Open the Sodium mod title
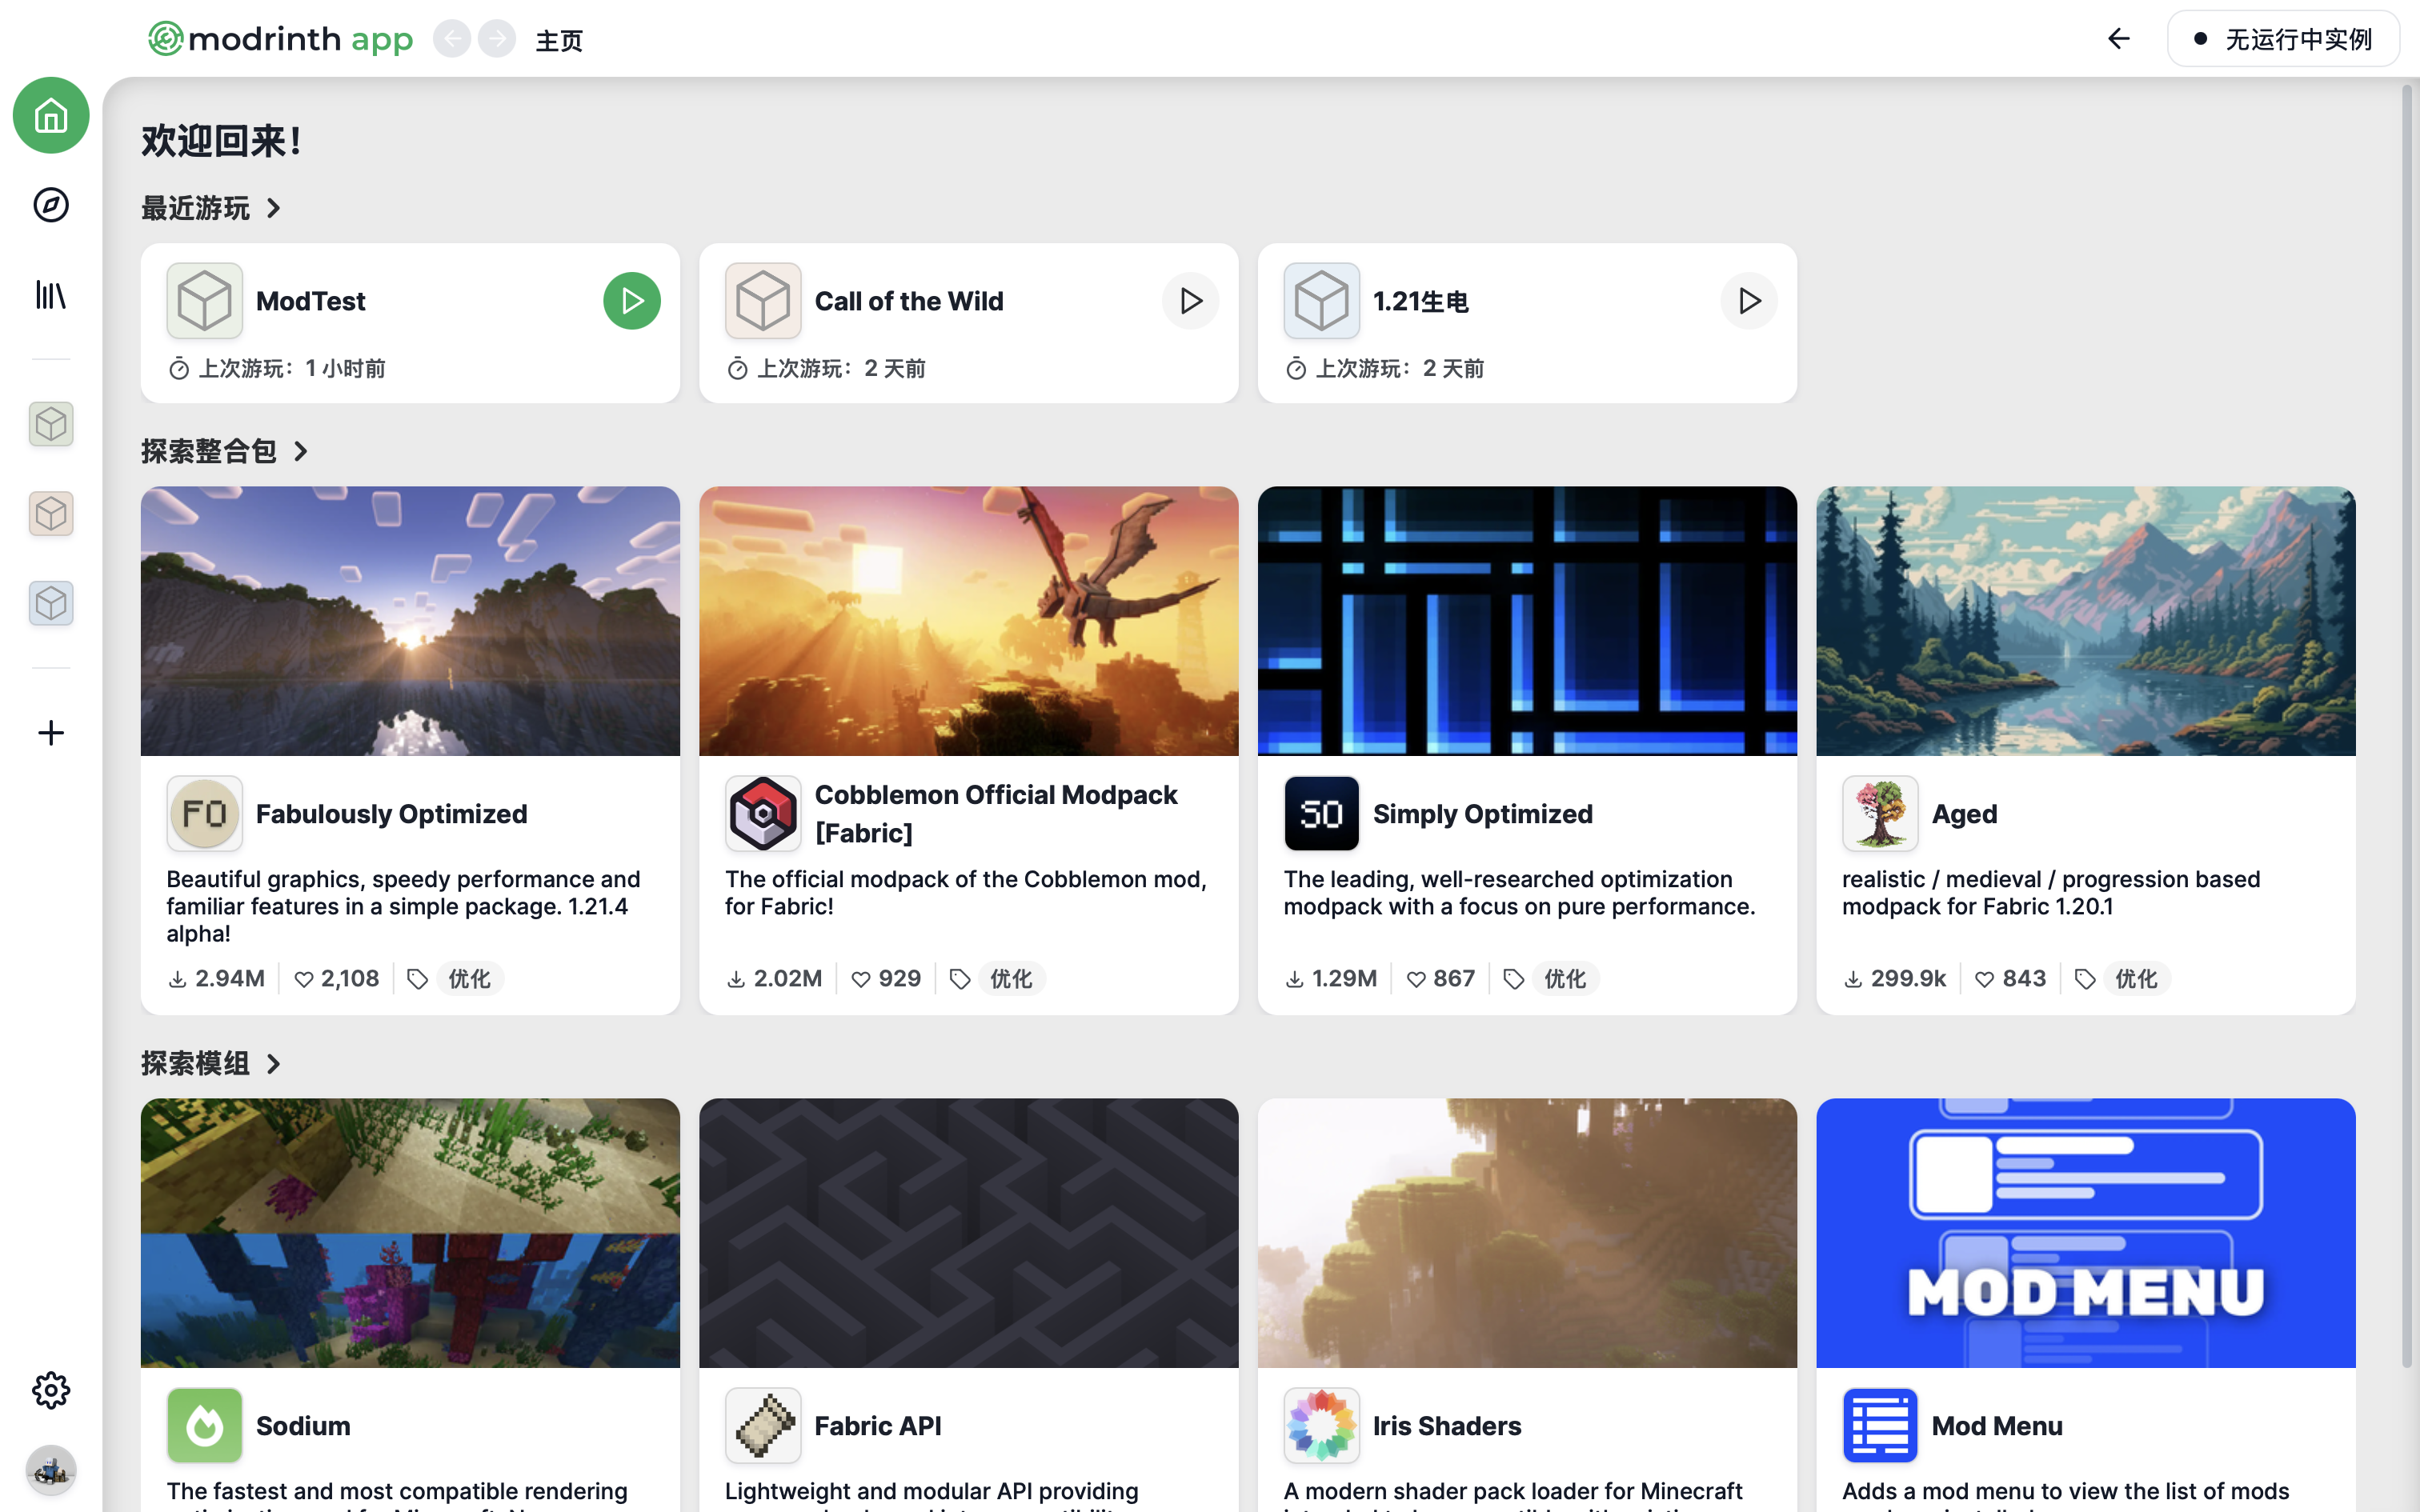 pos(303,1426)
